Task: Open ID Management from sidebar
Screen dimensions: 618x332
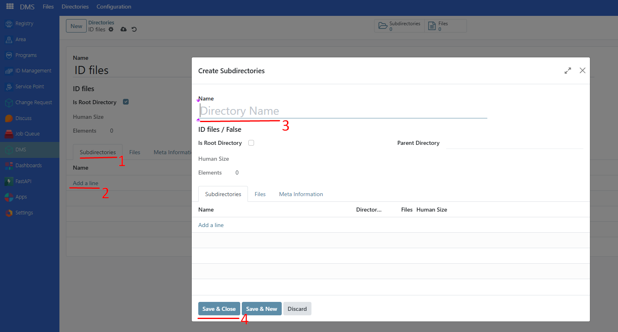Action: click(9, 71)
